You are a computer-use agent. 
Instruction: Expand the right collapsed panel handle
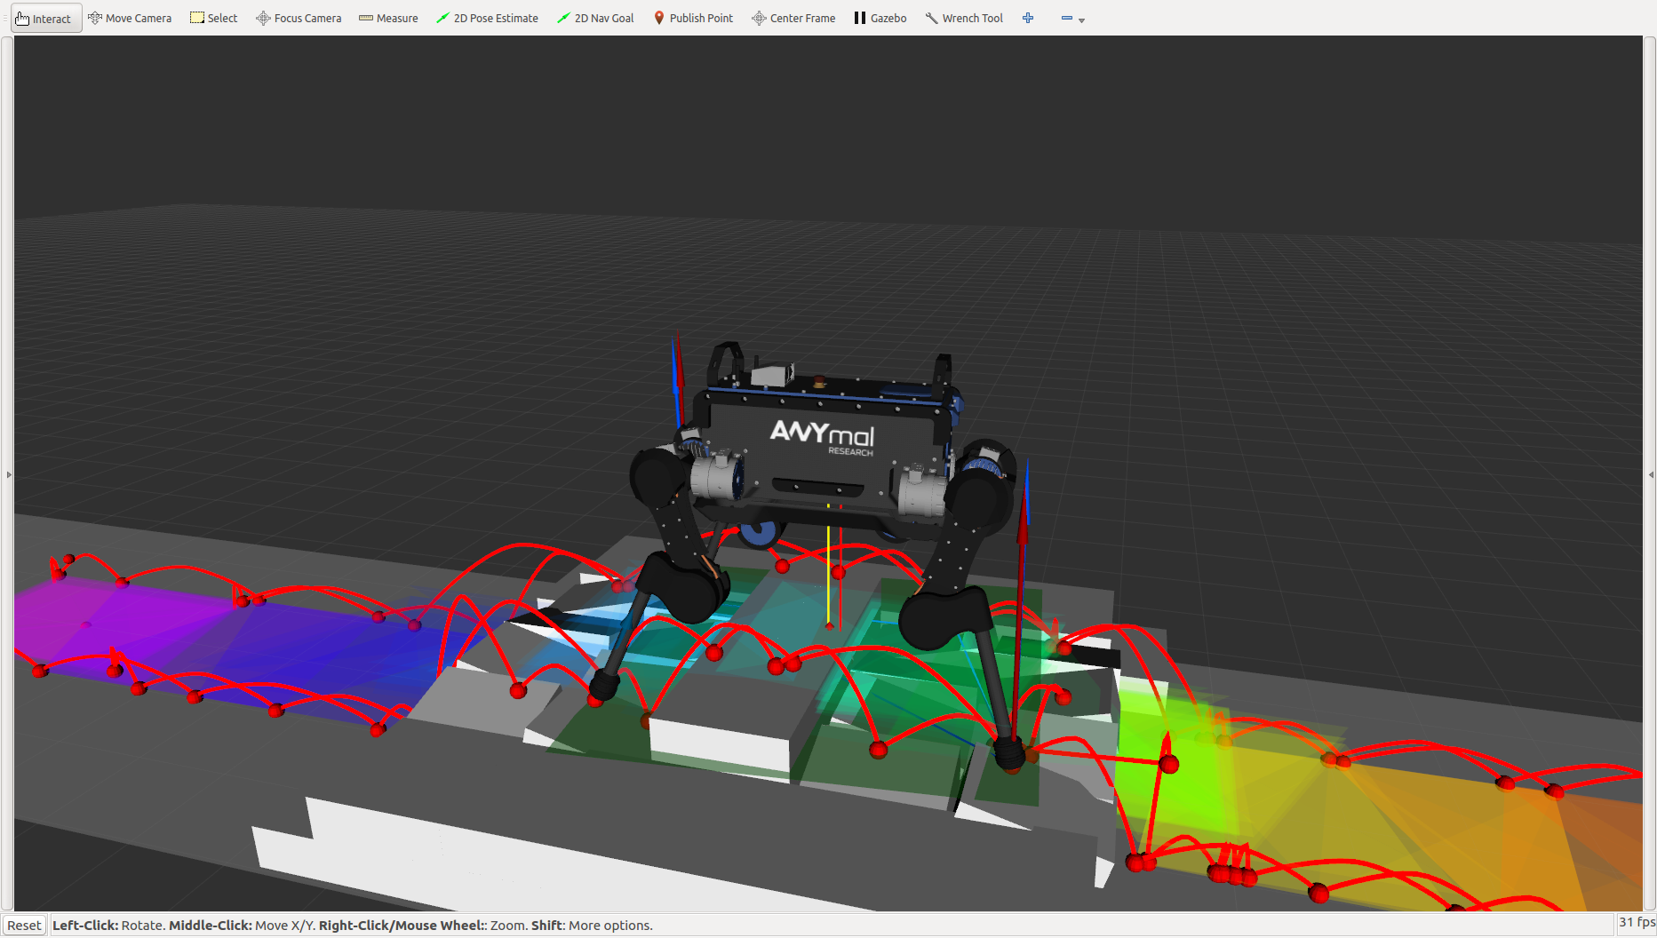[x=1651, y=474]
